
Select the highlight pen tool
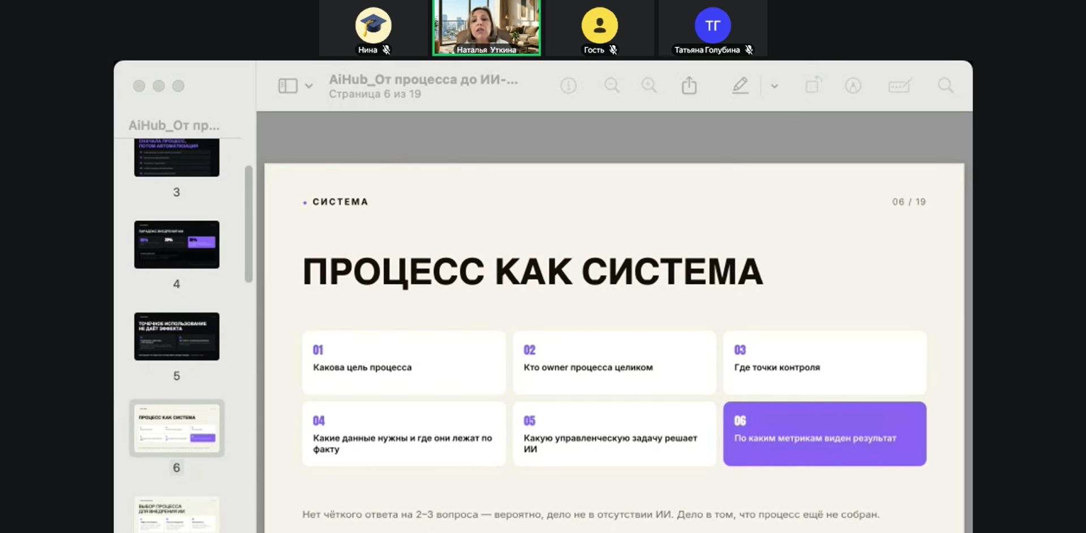pos(740,86)
